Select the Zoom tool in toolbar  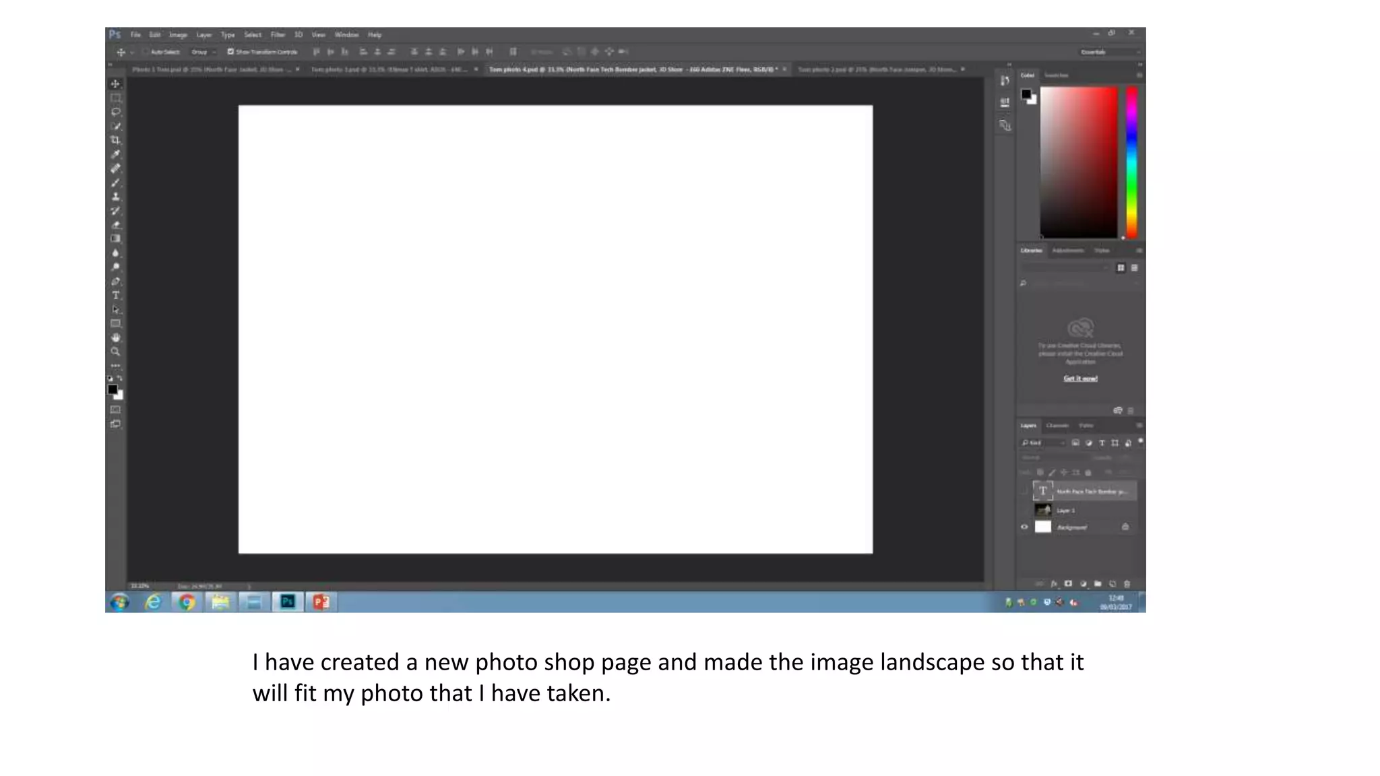pyautogui.click(x=115, y=352)
